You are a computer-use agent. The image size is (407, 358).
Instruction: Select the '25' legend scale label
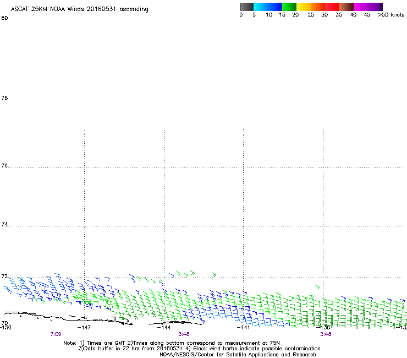click(311, 15)
